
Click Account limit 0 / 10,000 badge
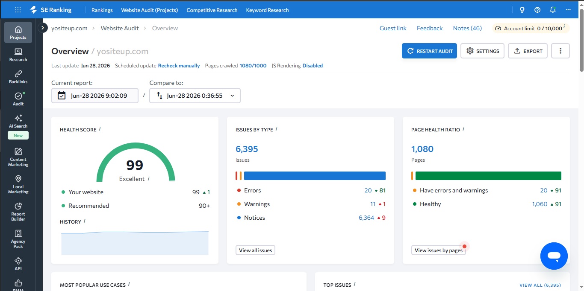531,28
